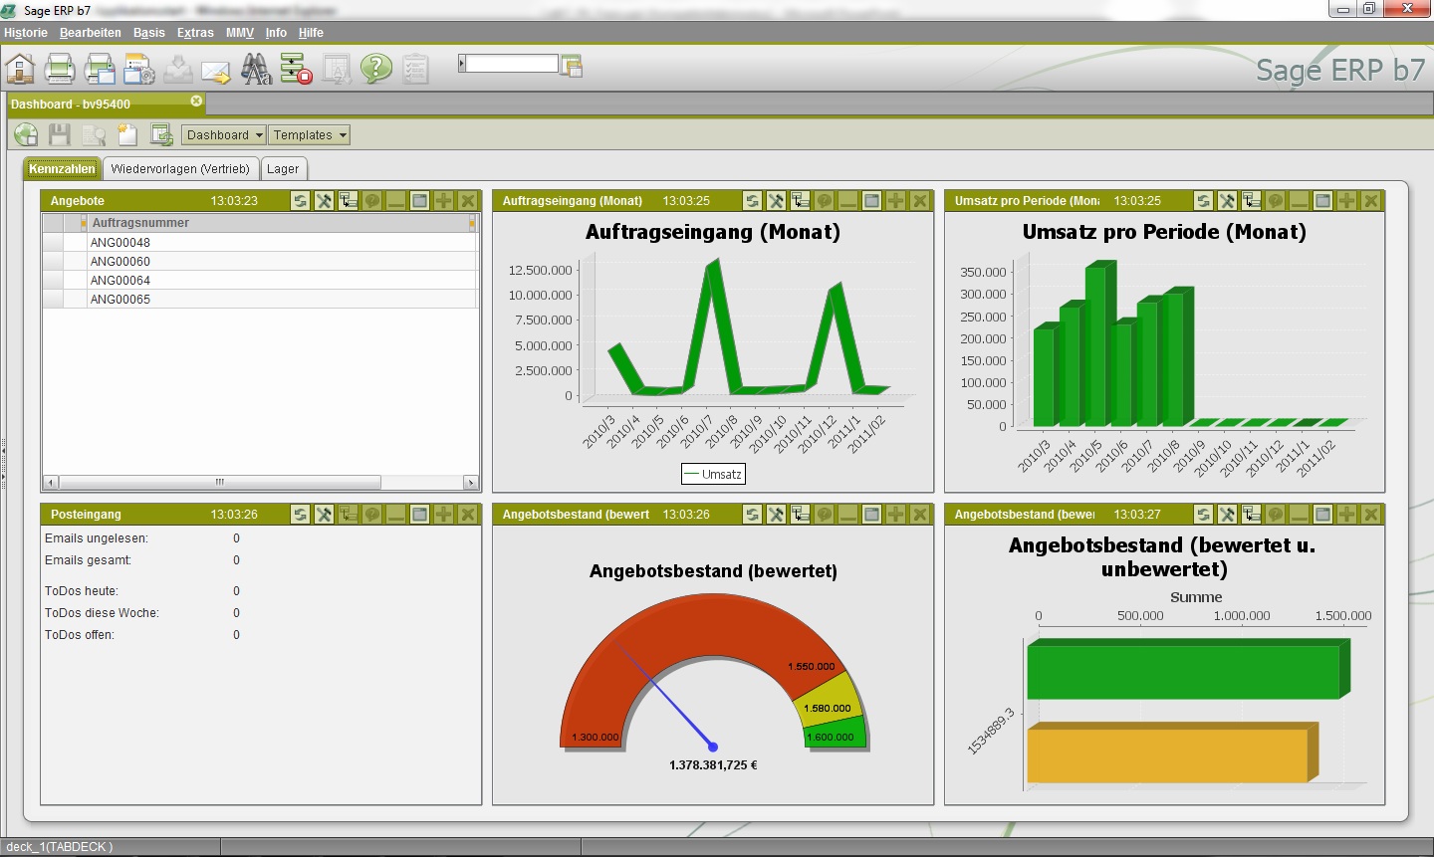Open tools settings of Angebotsbestand gauge panel
This screenshot has width=1434, height=857.
[x=776, y=515]
